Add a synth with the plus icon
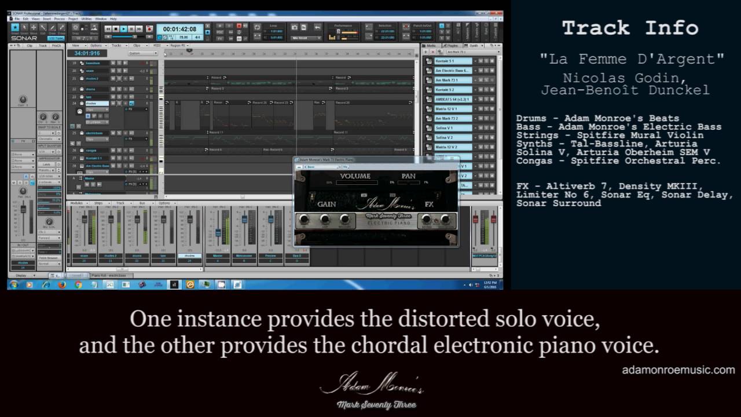The image size is (741, 417). tap(425, 52)
